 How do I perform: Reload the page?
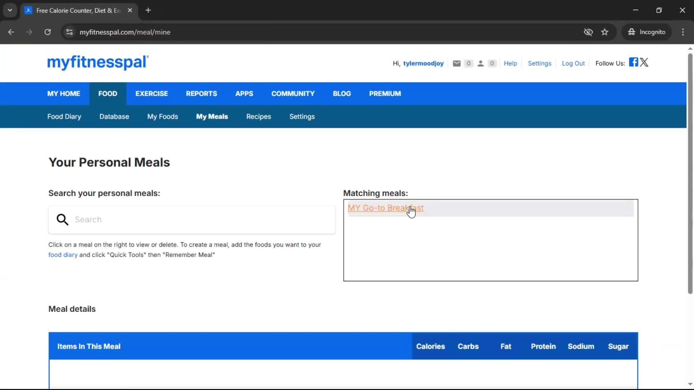pos(47,32)
